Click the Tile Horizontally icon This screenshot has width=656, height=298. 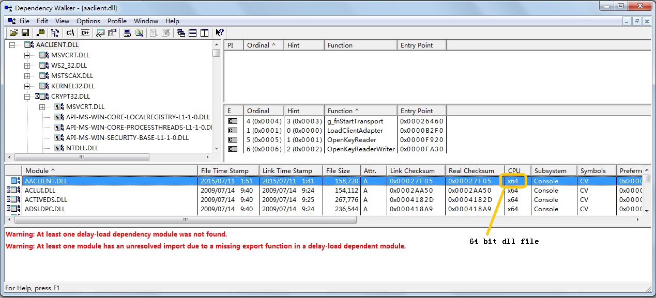[x=192, y=33]
